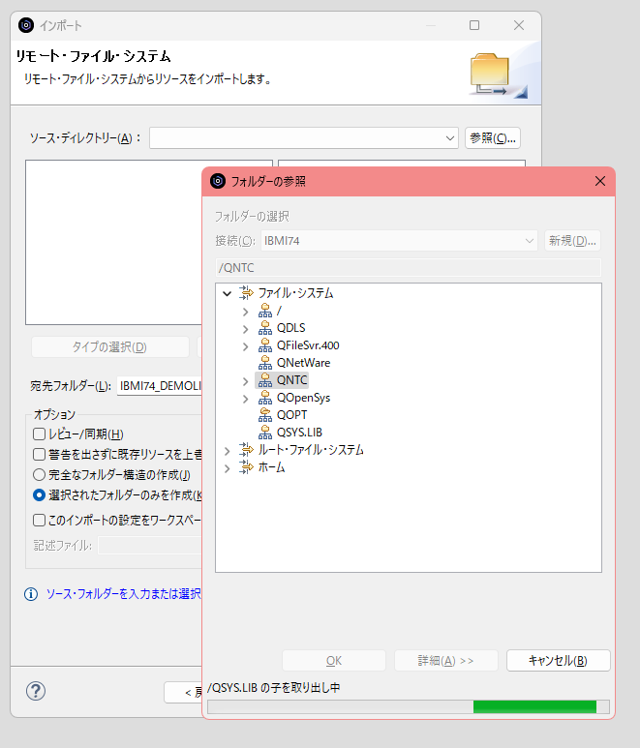Click the QOPT filesystem icon

pyautogui.click(x=265, y=415)
